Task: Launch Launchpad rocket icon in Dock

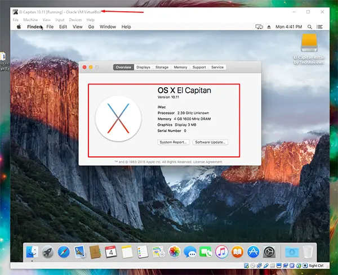Action: (x=48, y=252)
